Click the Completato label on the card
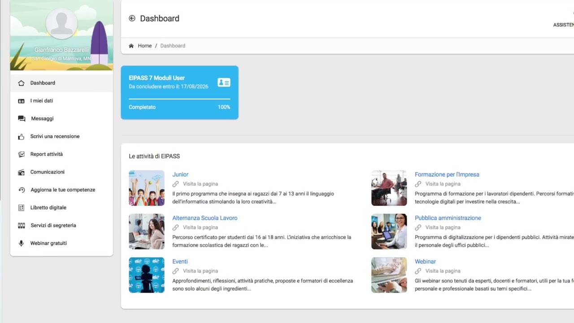This screenshot has height=323, width=574. point(142,107)
